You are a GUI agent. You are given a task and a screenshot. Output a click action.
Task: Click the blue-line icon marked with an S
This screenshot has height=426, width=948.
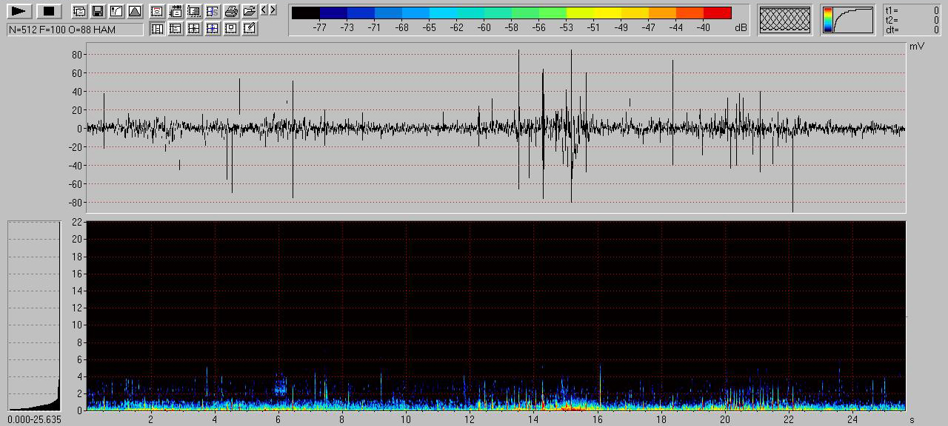(x=213, y=11)
